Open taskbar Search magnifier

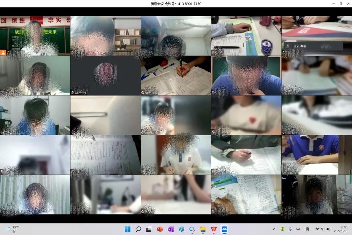(138, 229)
